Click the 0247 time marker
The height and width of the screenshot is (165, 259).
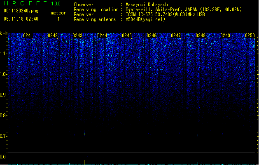(x=176, y=35)
